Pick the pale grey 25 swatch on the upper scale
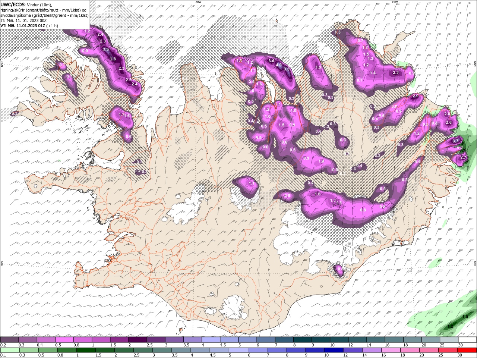 tap(449, 340)
